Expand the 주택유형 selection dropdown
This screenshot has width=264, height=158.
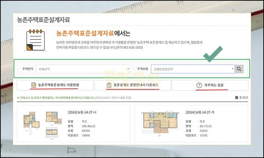[x=193, y=69]
